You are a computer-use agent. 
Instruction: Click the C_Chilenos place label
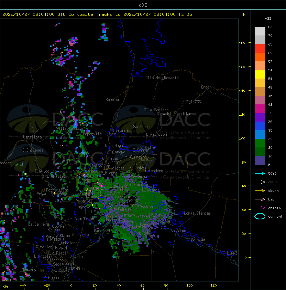pos(33,150)
